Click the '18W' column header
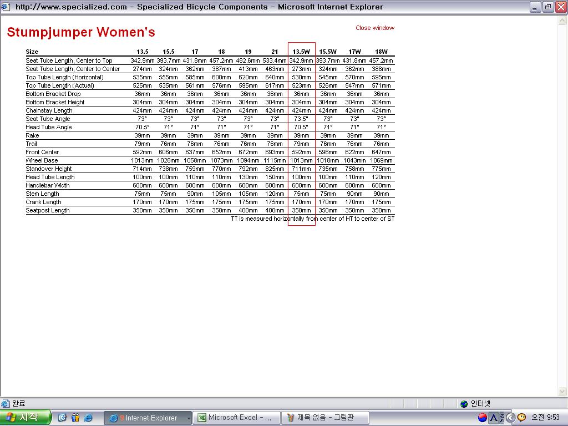This screenshot has height=426, width=568. [x=381, y=52]
